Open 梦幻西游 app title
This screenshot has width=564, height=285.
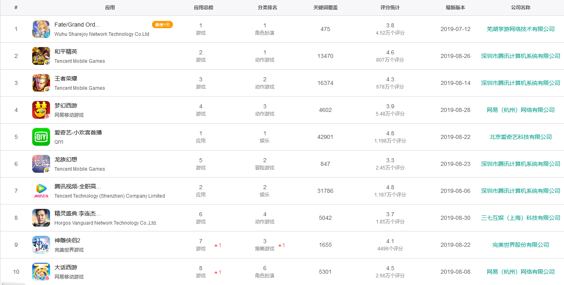point(66,105)
